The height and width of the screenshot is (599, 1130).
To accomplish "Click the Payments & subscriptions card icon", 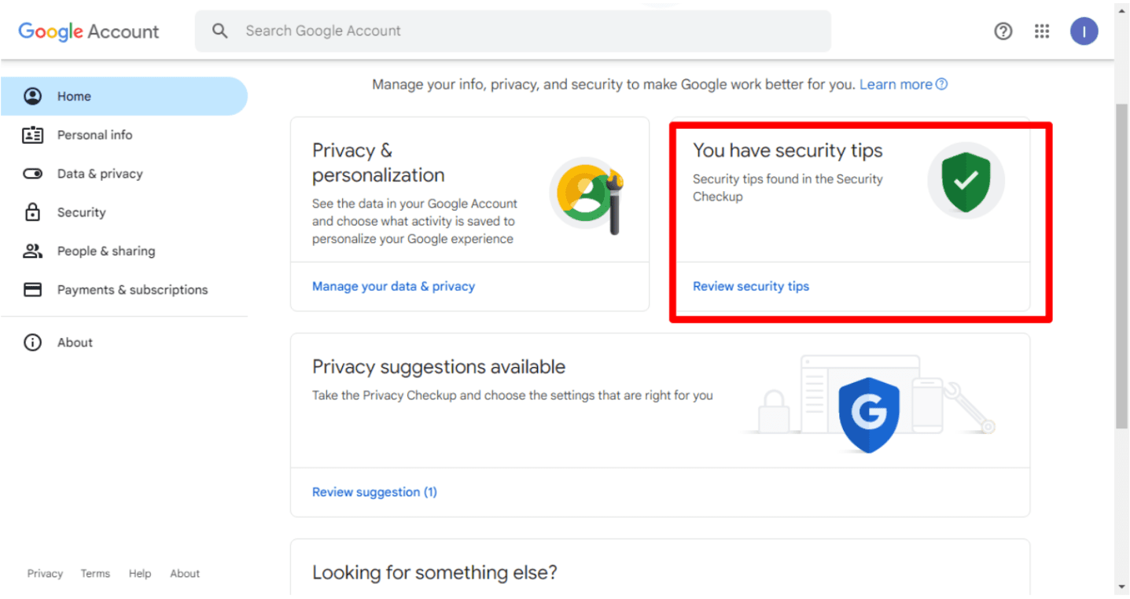I will click(x=32, y=289).
